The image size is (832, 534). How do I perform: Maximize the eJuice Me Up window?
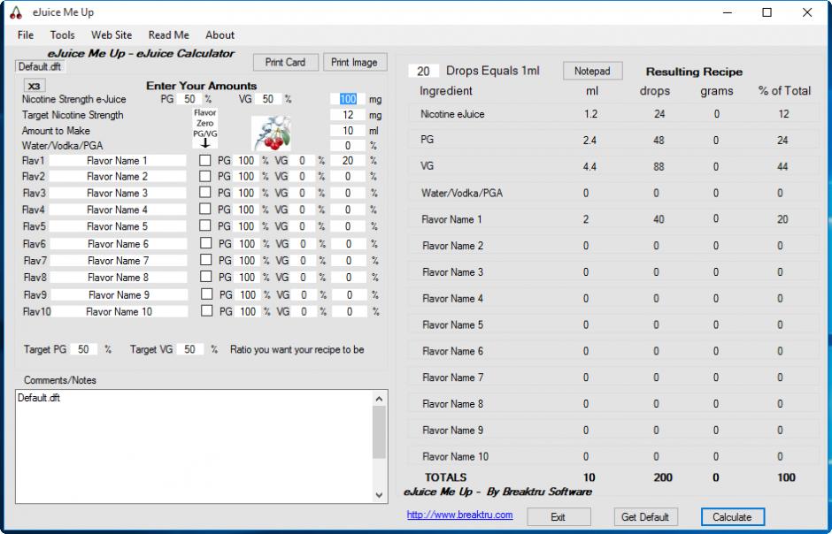coord(767,12)
